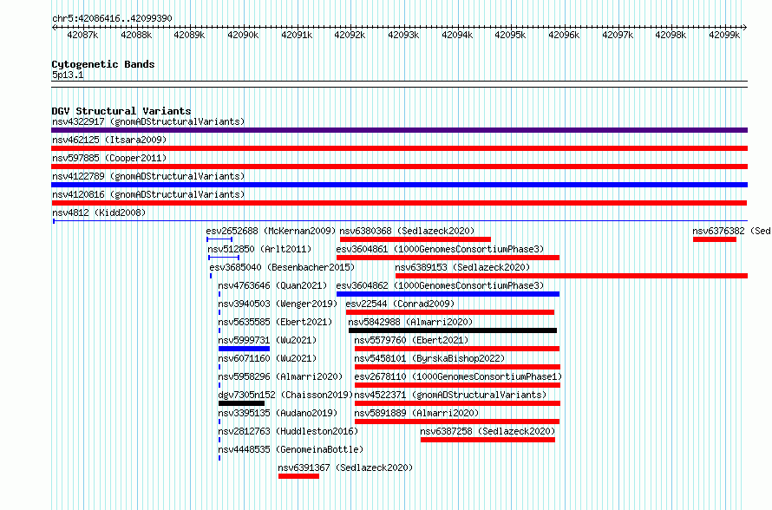This screenshot has height=510, width=772.
Task: Click the 42094k ruler label
Action: [457, 35]
